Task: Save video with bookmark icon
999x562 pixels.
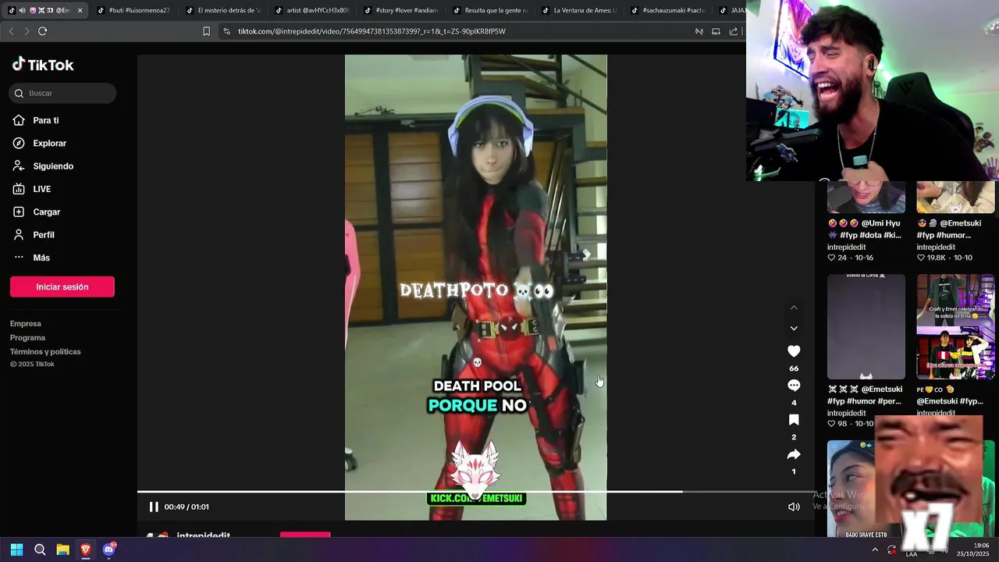Action: click(x=794, y=420)
